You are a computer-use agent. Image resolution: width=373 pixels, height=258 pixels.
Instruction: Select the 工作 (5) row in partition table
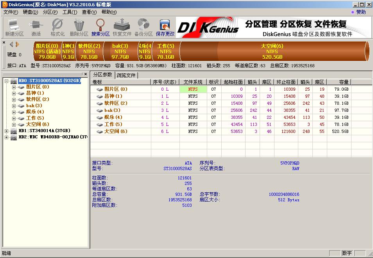point(221,124)
